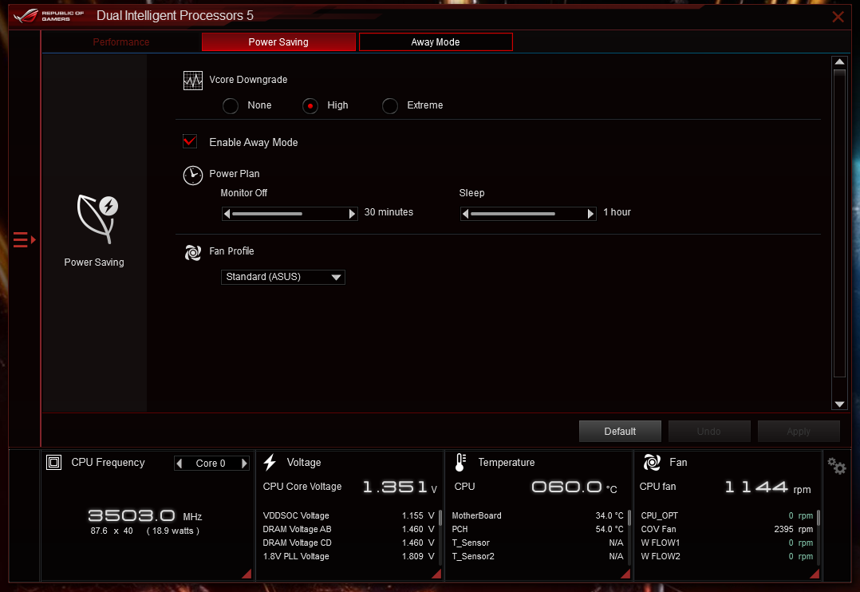Click the Default button

(620, 432)
